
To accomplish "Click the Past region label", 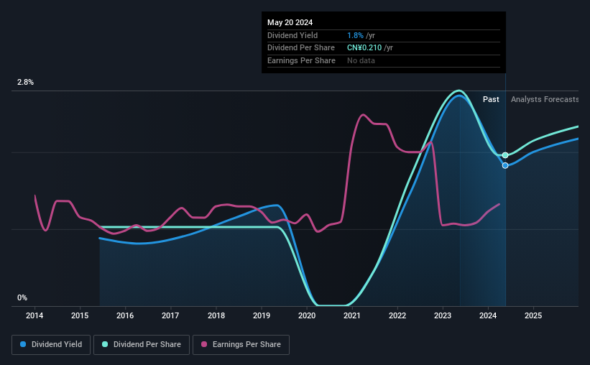I will pyautogui.click(x=491, y=99).
